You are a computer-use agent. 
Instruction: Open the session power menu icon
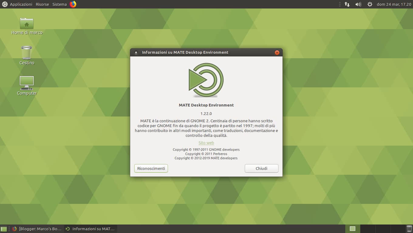click(x=370, y=4)
